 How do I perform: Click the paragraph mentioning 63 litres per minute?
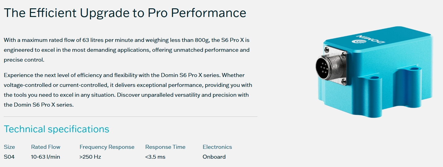[x=127, y=50]
